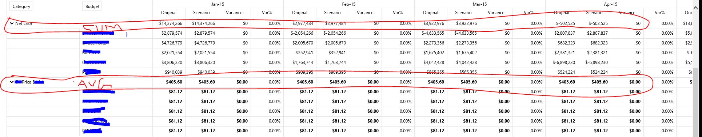Select Net cash Jan-15 Original cell $14,374,266
The width and height of the screenshot is (702, 137).
(x=169, y=23)
